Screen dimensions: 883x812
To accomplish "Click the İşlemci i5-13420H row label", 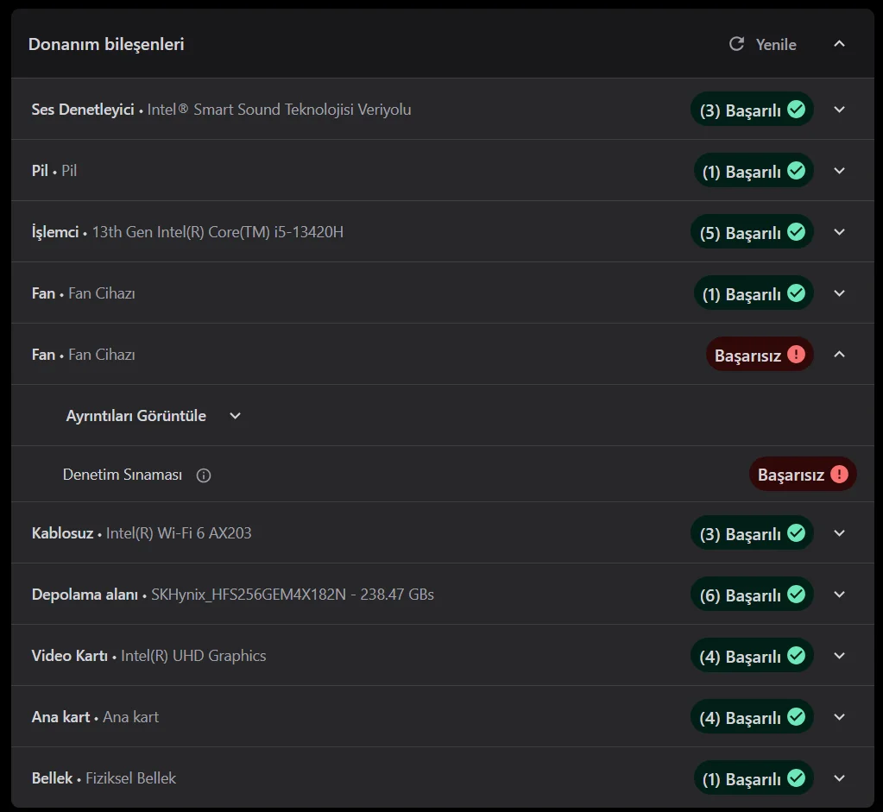I will pyautogui.click(x=187, y=232).
